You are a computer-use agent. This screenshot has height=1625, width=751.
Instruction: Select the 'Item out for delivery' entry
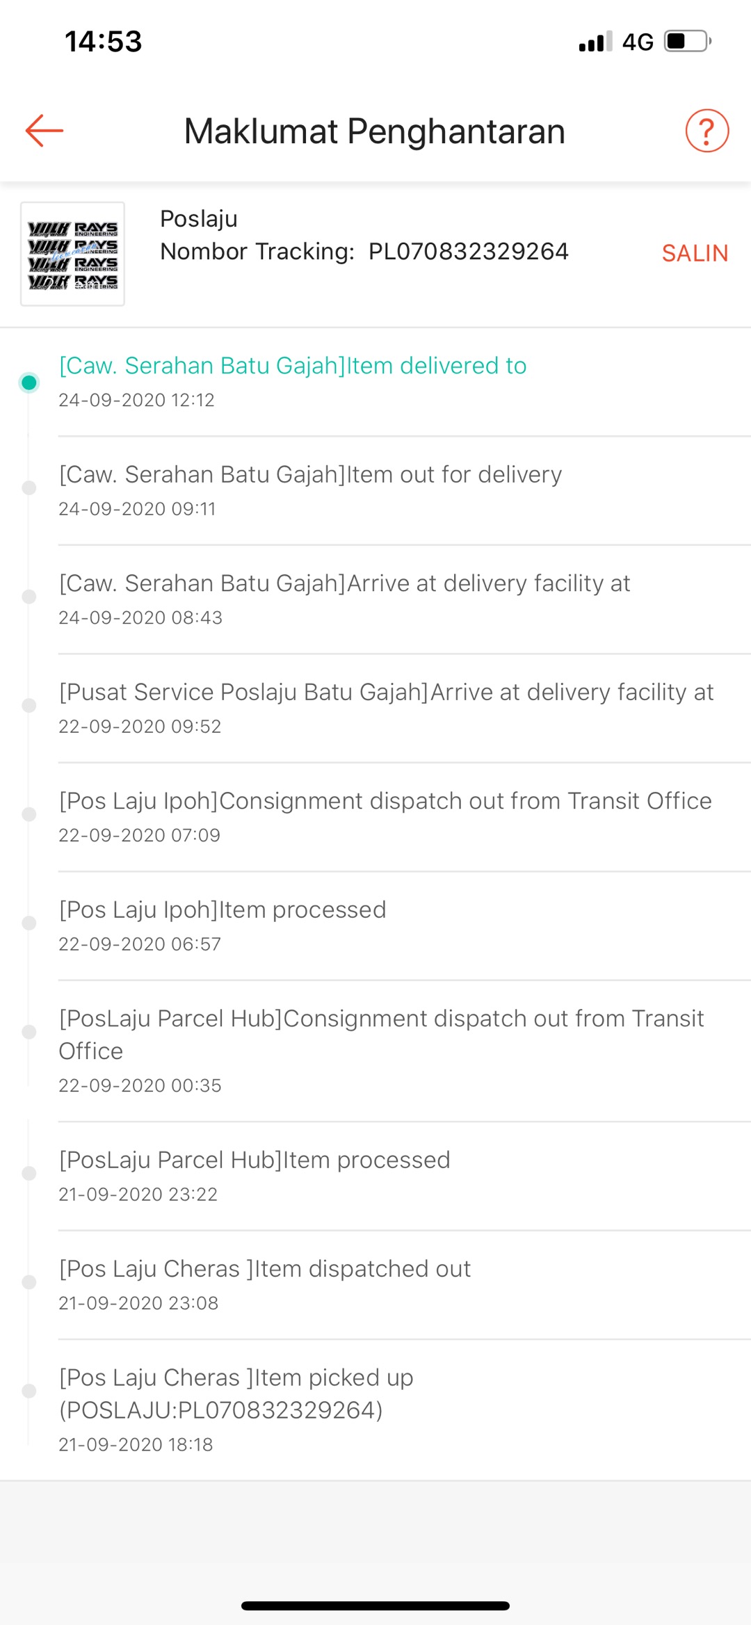310,475
